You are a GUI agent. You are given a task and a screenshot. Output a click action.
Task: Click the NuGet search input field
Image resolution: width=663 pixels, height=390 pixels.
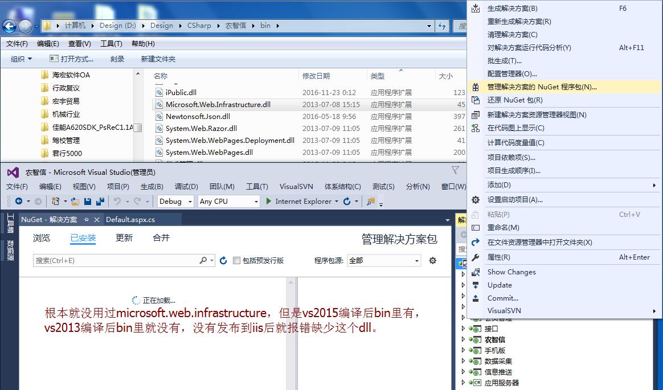(116, 261)
